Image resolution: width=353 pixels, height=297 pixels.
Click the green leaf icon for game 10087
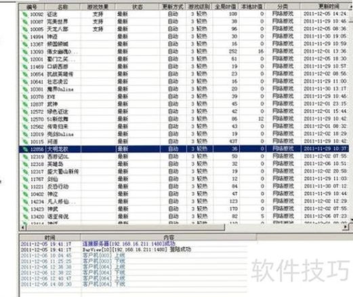click(24, 22)
